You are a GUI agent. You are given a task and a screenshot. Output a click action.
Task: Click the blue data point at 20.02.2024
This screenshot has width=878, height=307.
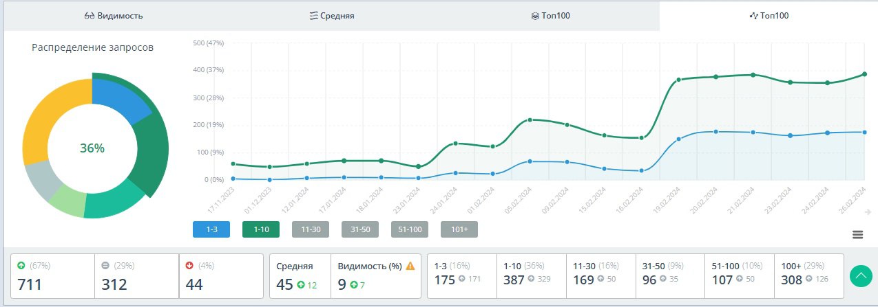tap(715, 131)
